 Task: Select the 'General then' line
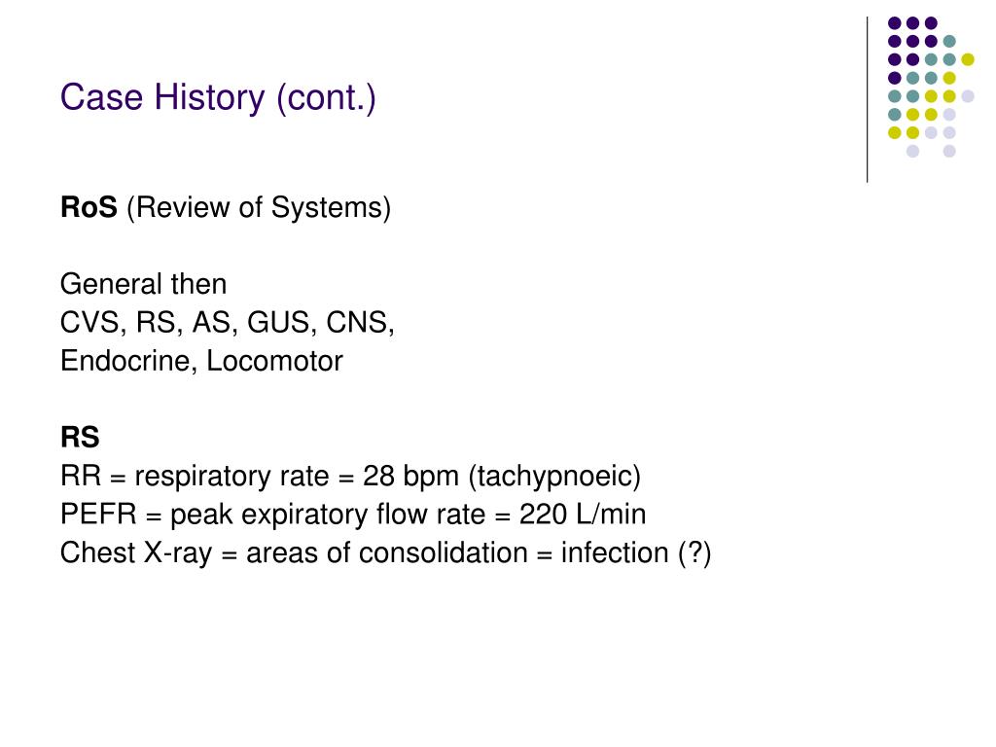point(144,284)
